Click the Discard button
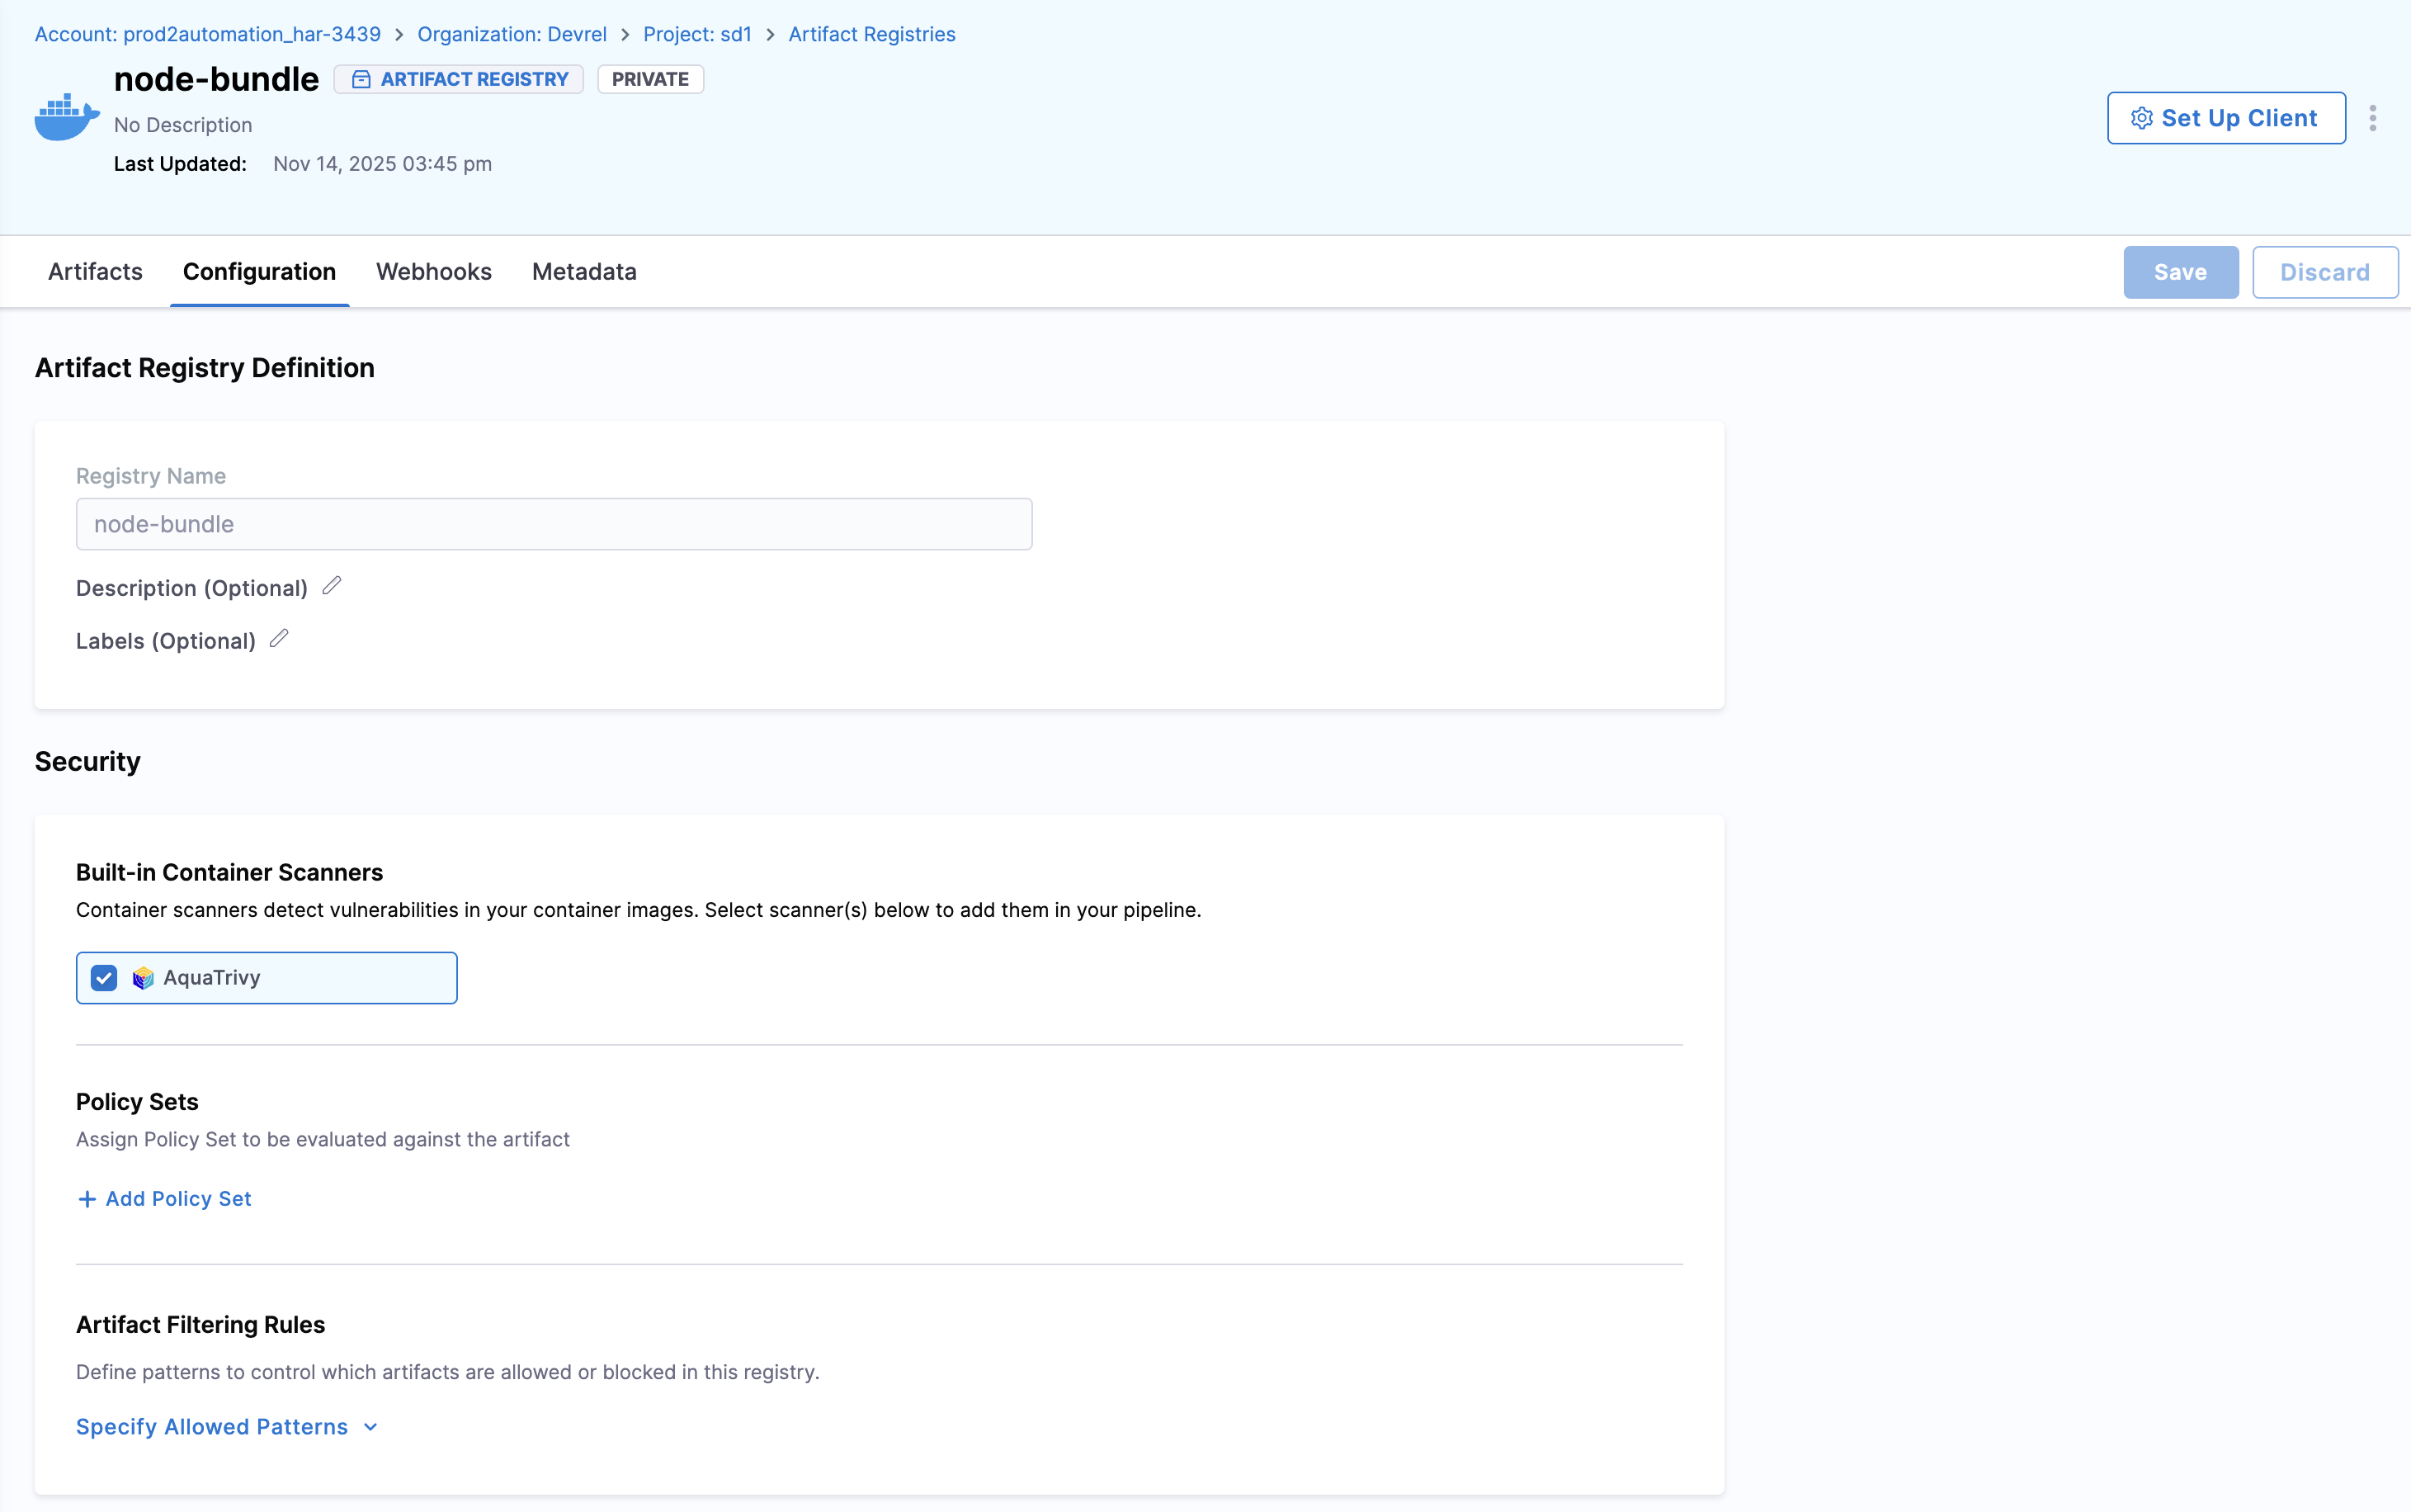 pos(2324,272)
